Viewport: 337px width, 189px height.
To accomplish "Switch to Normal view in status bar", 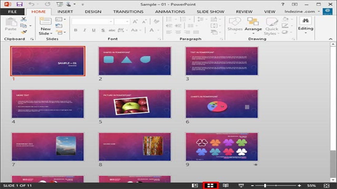I will tap(195, 186).
